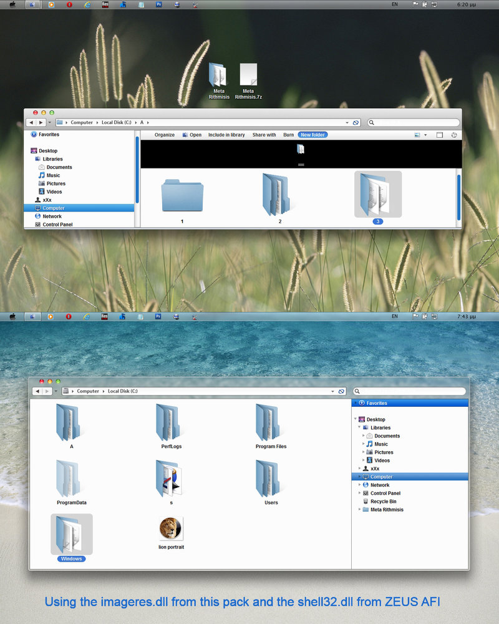The image size is (499, 624).
Task: Click the change view icon
Action: [x=417, y=135]
